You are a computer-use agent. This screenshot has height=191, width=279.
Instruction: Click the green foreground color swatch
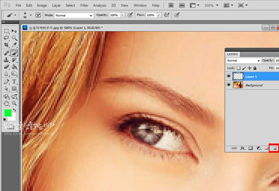pyautogui.click(x=8, y=113)
